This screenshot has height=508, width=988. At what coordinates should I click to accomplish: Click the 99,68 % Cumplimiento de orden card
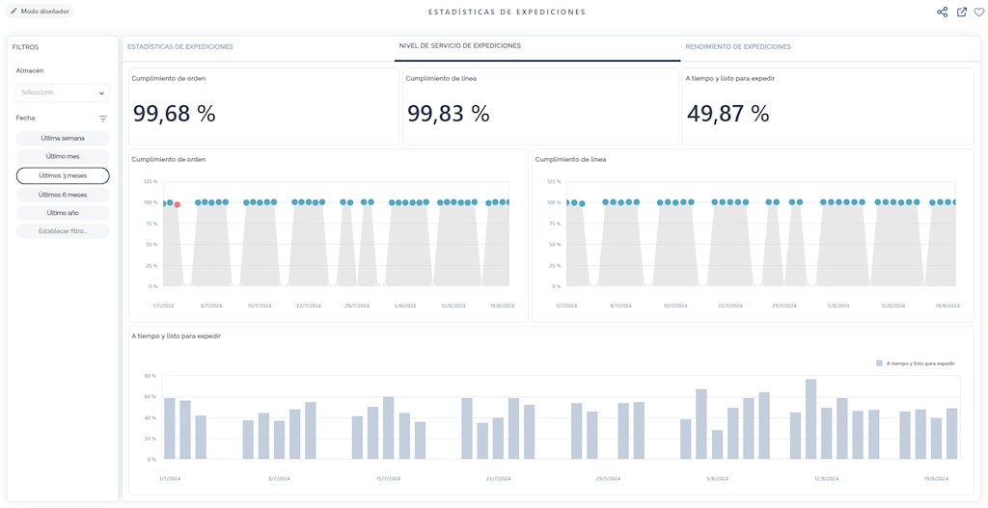[x=263, y=107]
